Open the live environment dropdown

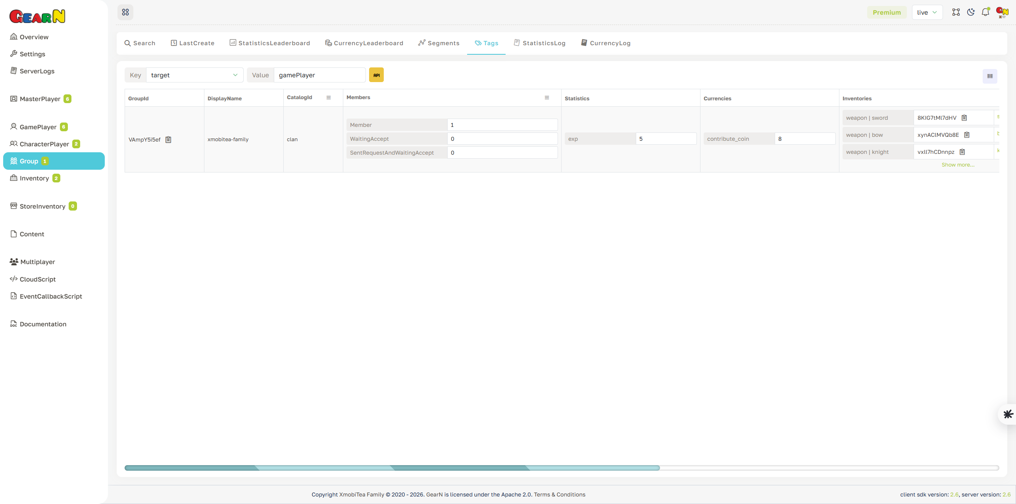tap(927, 12)
